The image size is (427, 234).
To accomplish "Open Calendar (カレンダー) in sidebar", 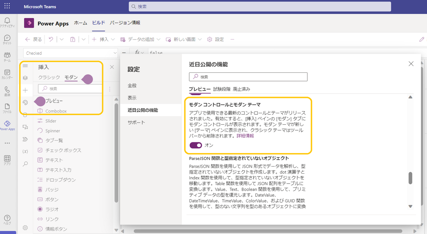I will coord(7,74).
